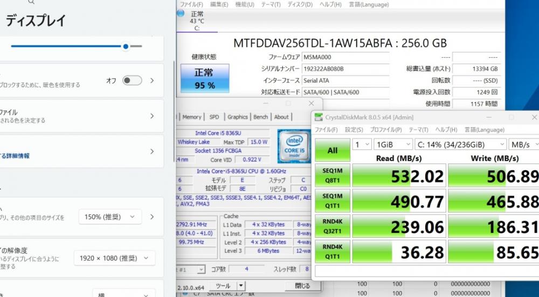
Task: Run the SEQ1M Q8T1 test button
Action: click(x=333, y=175)
